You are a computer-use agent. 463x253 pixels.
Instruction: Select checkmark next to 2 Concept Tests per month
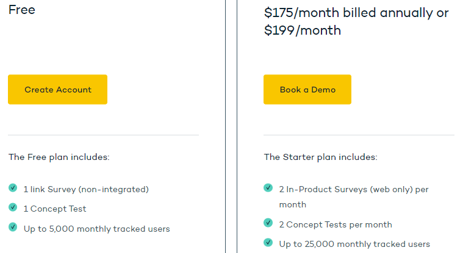268,223
